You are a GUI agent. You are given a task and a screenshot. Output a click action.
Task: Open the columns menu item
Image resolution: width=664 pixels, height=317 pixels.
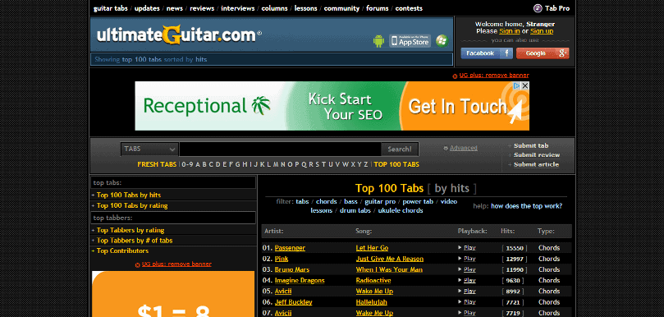click(274, 8)
